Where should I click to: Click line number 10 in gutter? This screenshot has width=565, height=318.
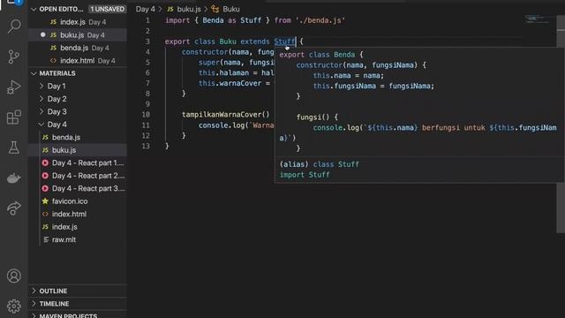point(146,115)
